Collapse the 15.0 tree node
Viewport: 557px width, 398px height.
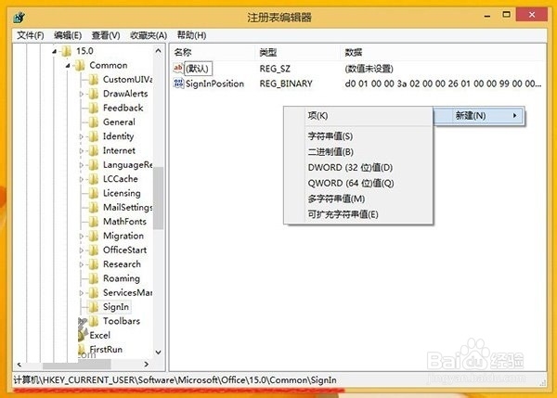(x=54, y=52)
